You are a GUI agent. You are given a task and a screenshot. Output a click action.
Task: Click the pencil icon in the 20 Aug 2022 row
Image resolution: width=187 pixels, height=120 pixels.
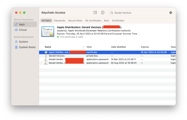pyautogui.click(x=46, y=63)
